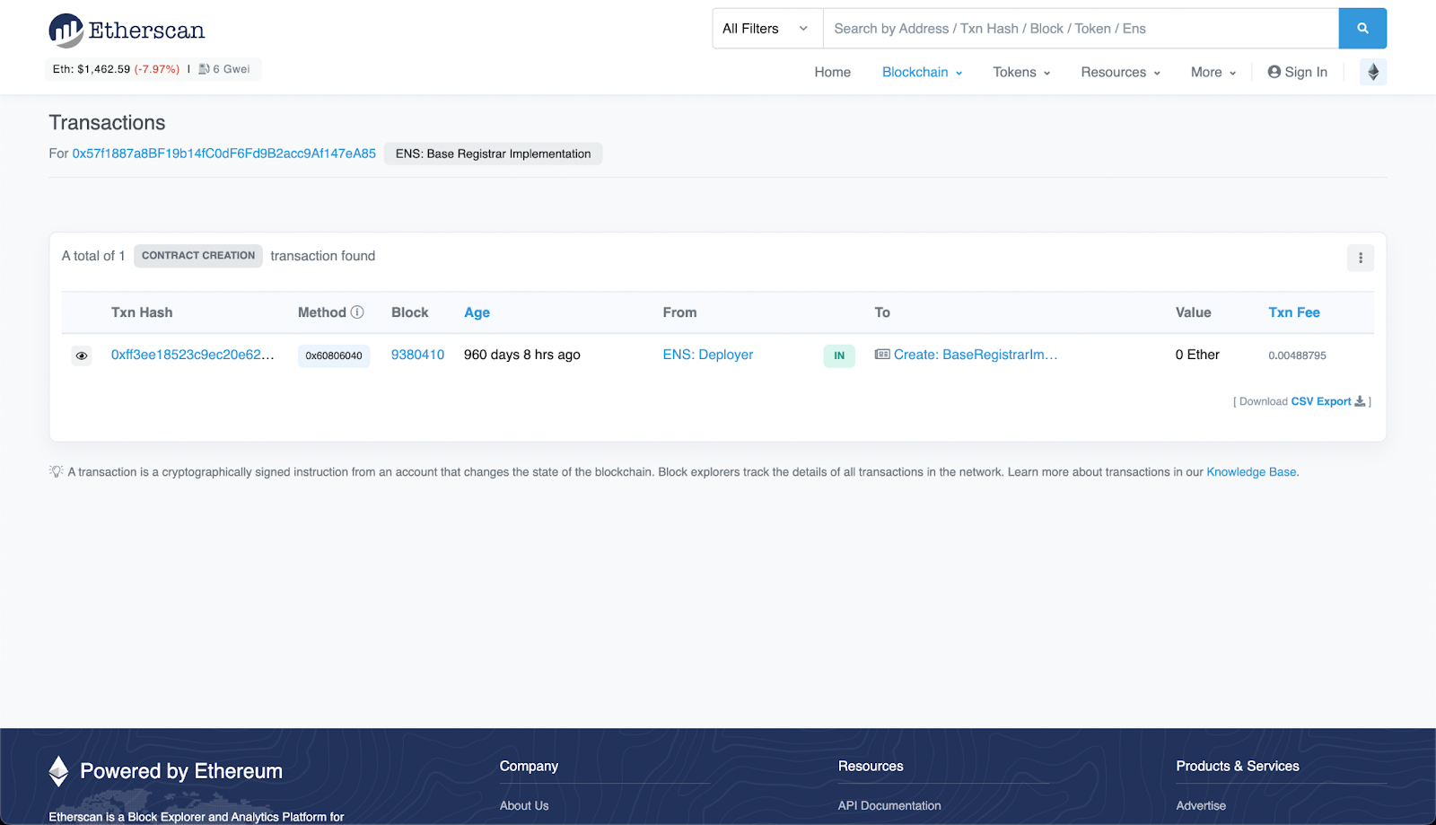
Task: Click the blue search magnifier button
Action: [x=1362, y=29]
